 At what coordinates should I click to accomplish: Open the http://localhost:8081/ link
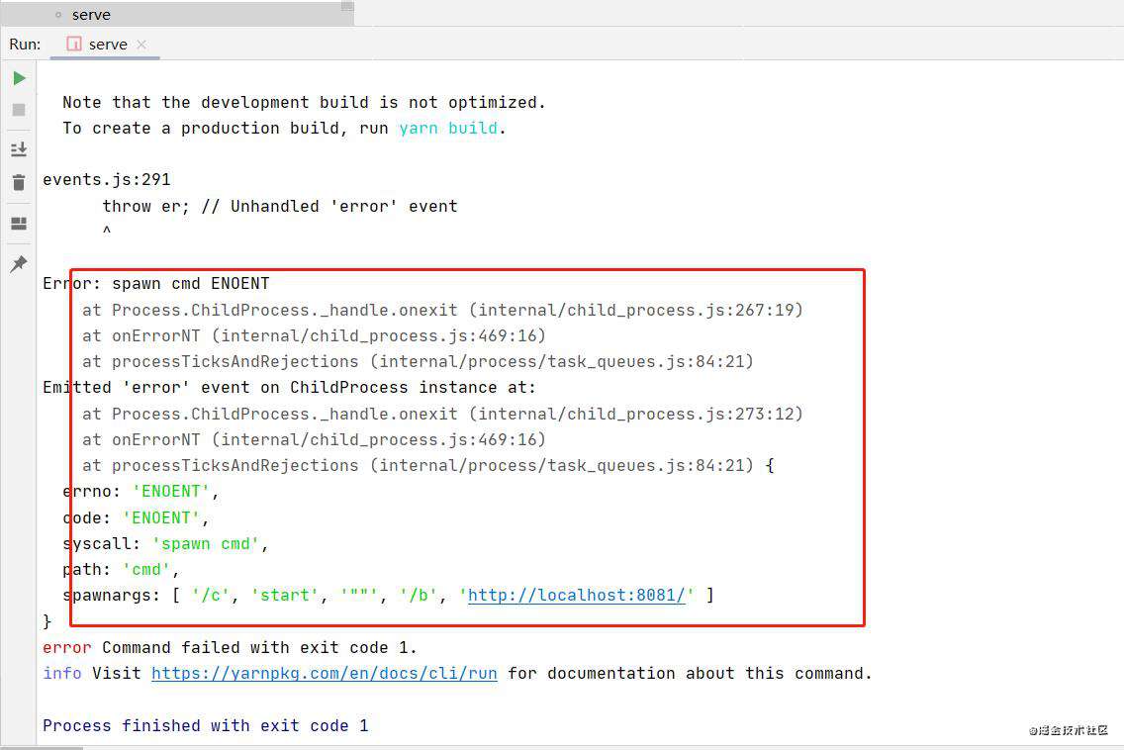[577, 595]
